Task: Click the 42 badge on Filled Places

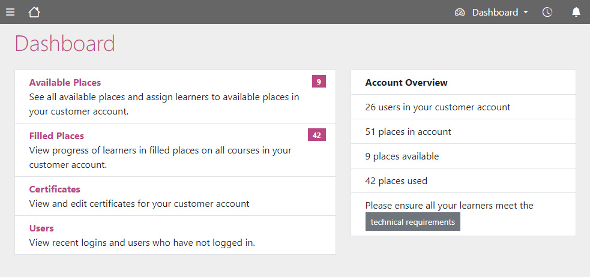Action: click(317, 135)
